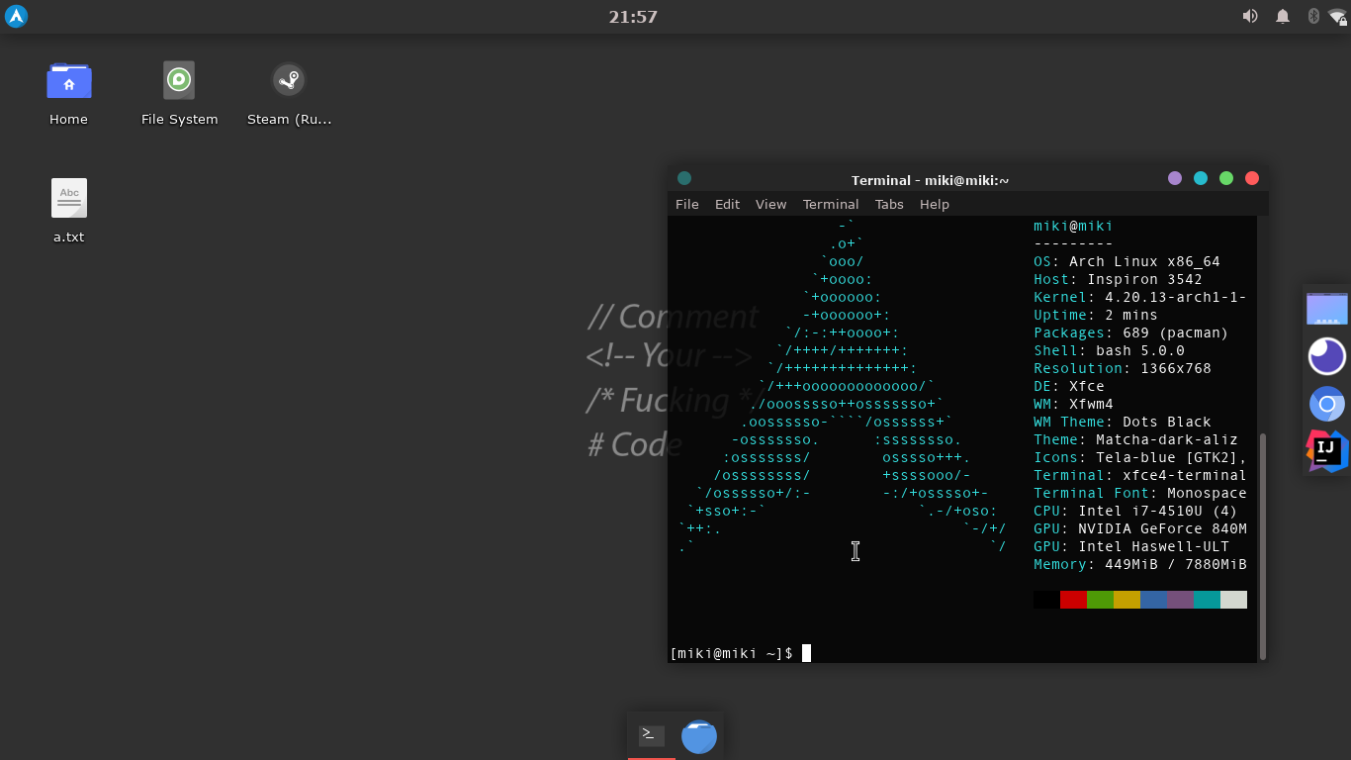Click the volume speaker icon in panel
Image resolution: width=1351 pixels, height=760 pixels.
pos(1250,16)
